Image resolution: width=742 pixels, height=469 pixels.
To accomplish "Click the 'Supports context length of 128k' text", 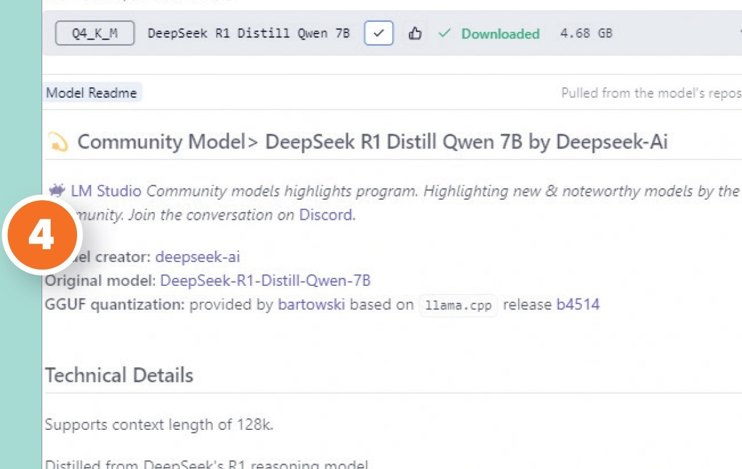I will tap(159, 424).
